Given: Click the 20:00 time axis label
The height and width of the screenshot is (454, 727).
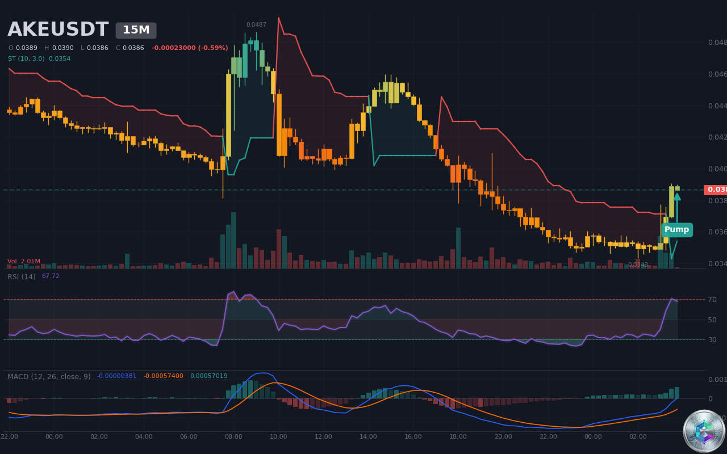Looking at the screenshot, I should 503,437.
